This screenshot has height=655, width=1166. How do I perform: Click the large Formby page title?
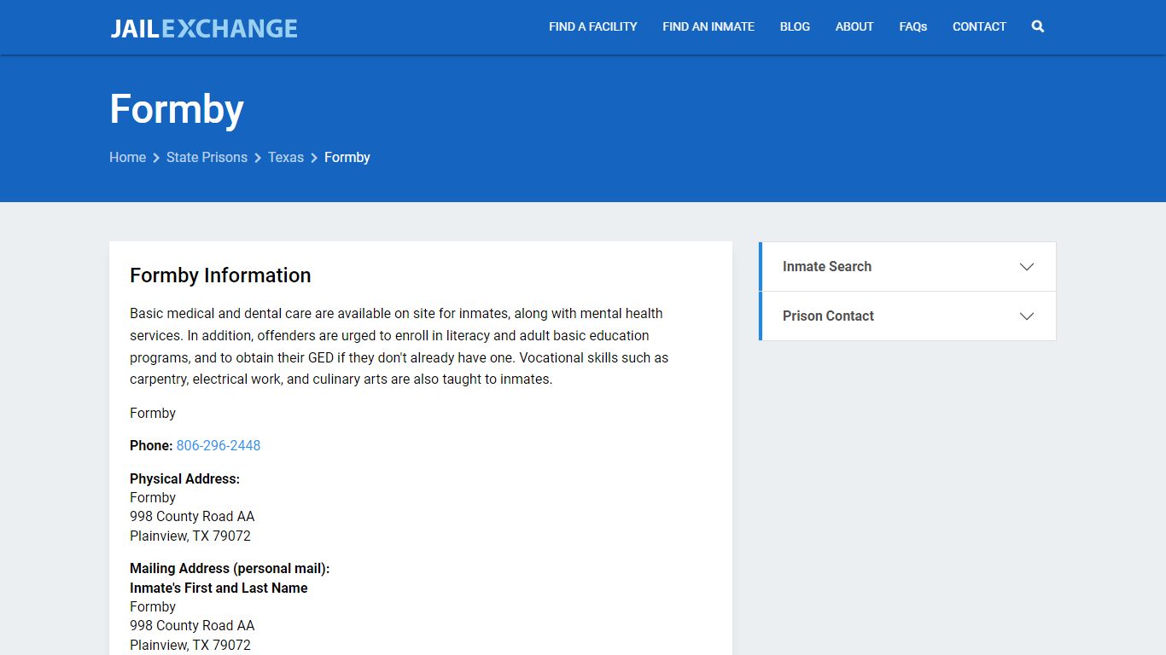(177, 109)
